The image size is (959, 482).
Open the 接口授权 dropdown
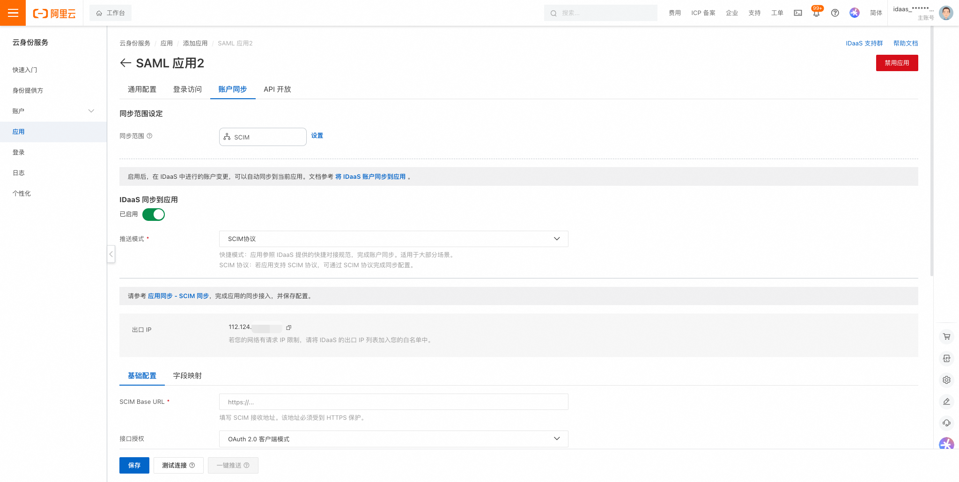pos(393,439)
